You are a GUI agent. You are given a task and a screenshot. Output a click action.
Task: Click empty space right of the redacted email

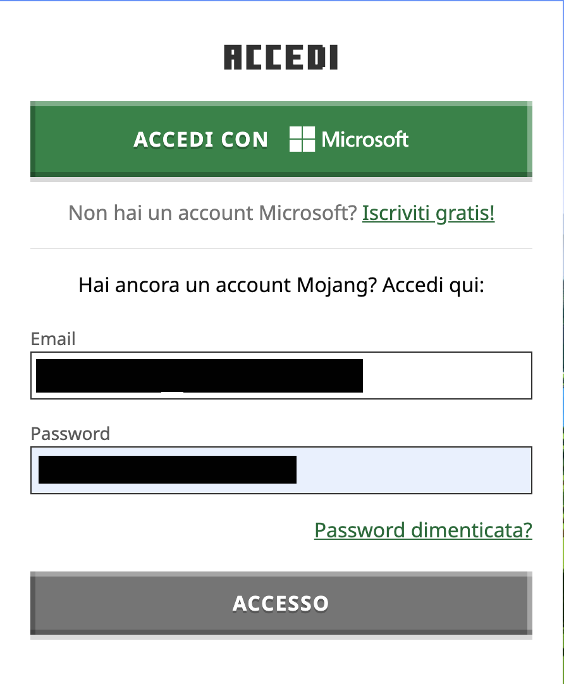coord(446,376)
